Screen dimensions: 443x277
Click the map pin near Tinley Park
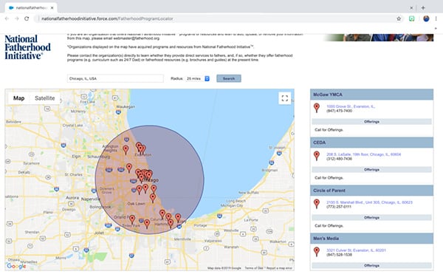click(x=132, y=219)
